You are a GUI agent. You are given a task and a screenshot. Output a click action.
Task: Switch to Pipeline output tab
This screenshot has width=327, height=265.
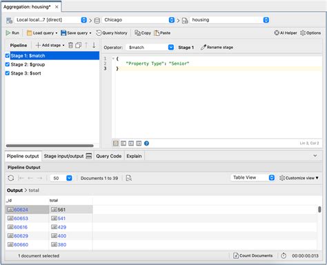(23, 156)
